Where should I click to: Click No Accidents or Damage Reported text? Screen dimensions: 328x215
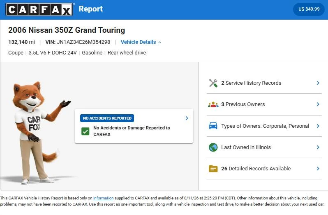click(132, 131)
